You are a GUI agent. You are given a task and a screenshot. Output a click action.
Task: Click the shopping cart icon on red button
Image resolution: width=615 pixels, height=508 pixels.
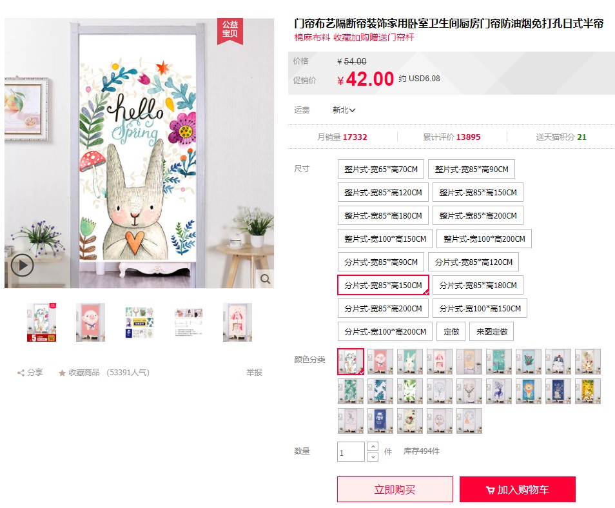pos(490,490)
